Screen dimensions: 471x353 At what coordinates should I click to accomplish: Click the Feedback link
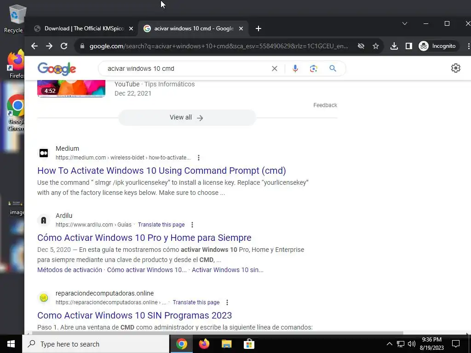325,105
